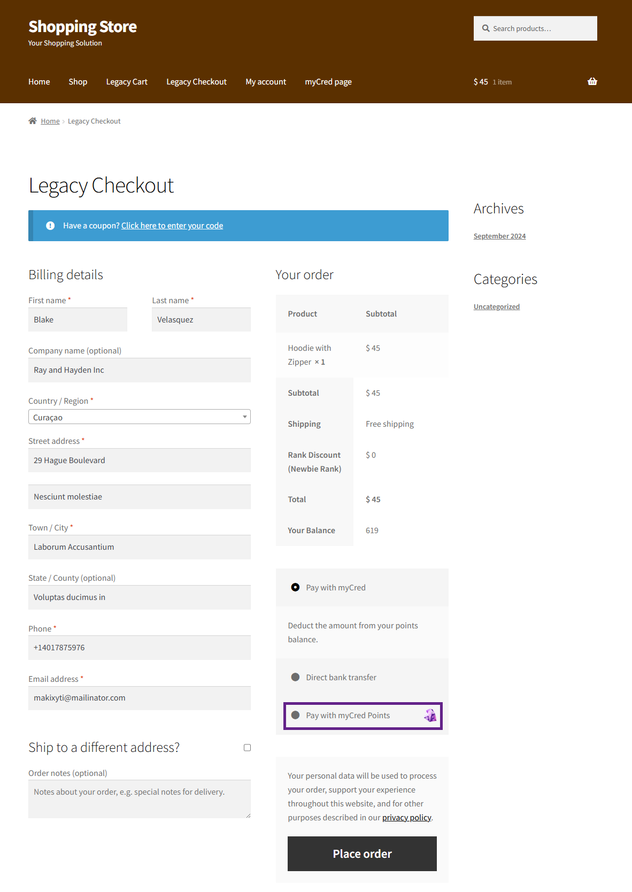Select Pay with myCred radio option
The image size is (632, 892).
point(295,587)
